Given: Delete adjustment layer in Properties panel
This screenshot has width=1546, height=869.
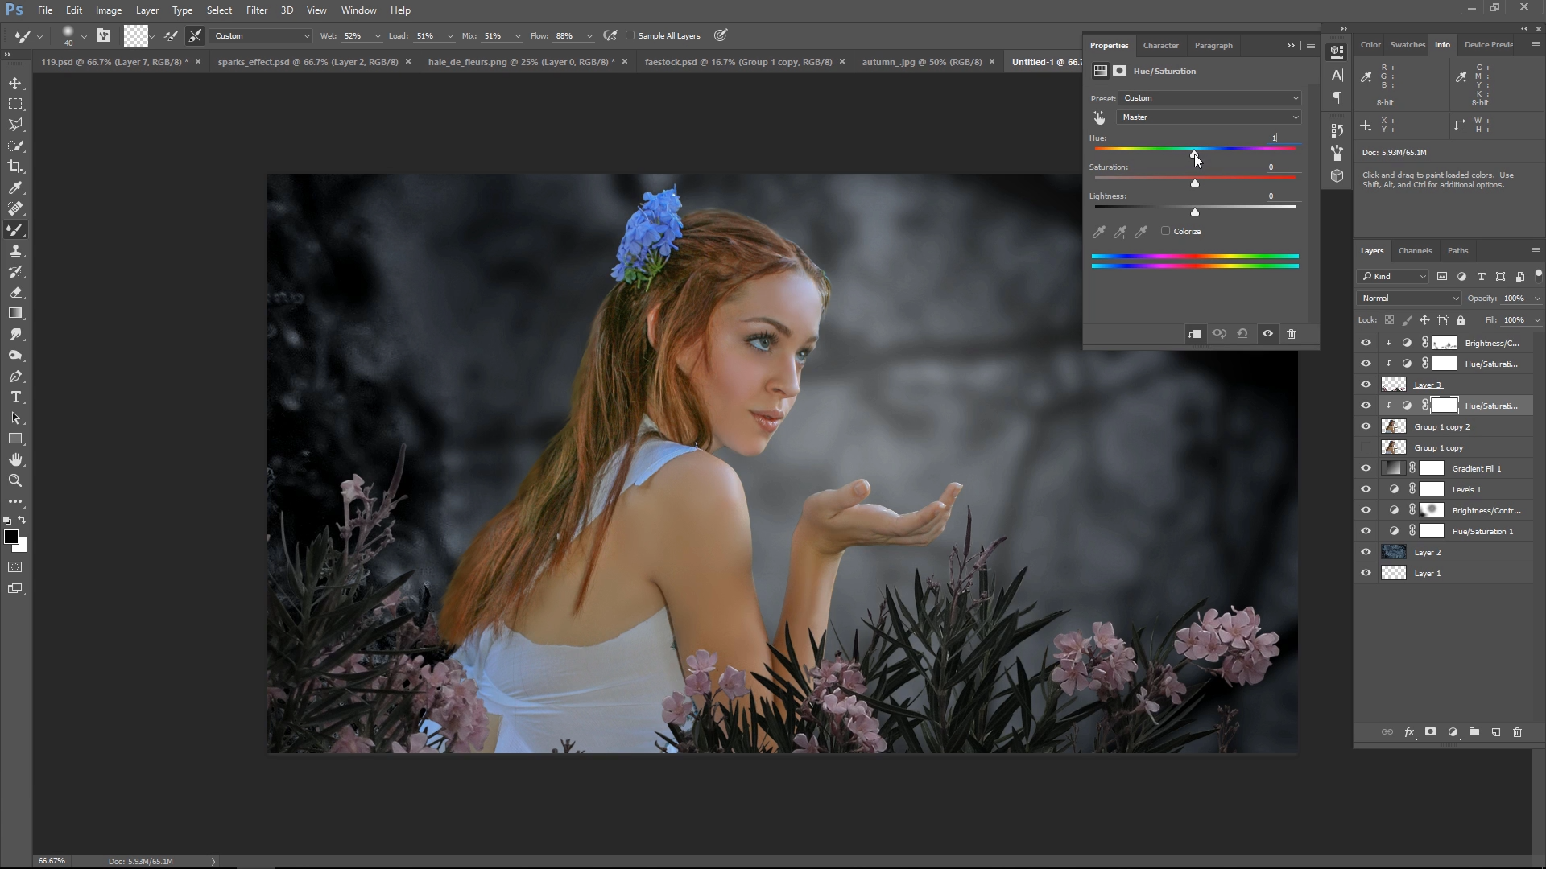Looking at the screenshot, I should click(x=1292, y=334).
